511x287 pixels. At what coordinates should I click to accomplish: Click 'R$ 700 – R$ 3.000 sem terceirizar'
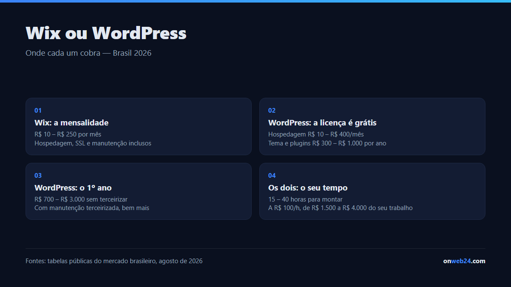pos(81,199)
